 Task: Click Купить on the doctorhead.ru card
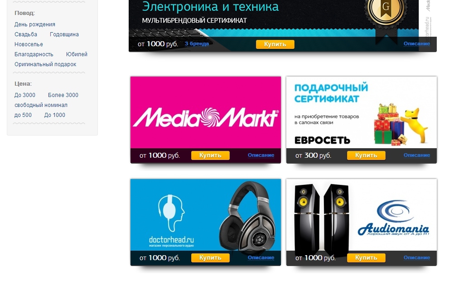click(x=210, y=258)
